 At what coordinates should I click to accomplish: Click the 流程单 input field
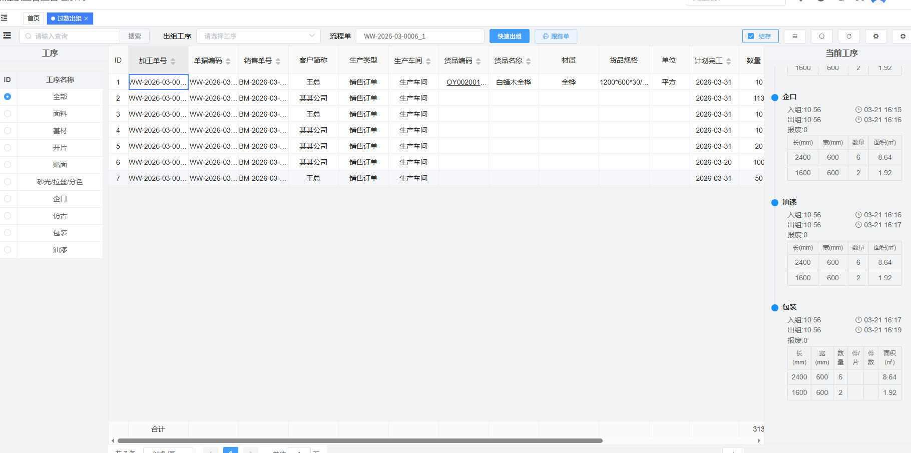pyautogui.click(x=419, y=36)
